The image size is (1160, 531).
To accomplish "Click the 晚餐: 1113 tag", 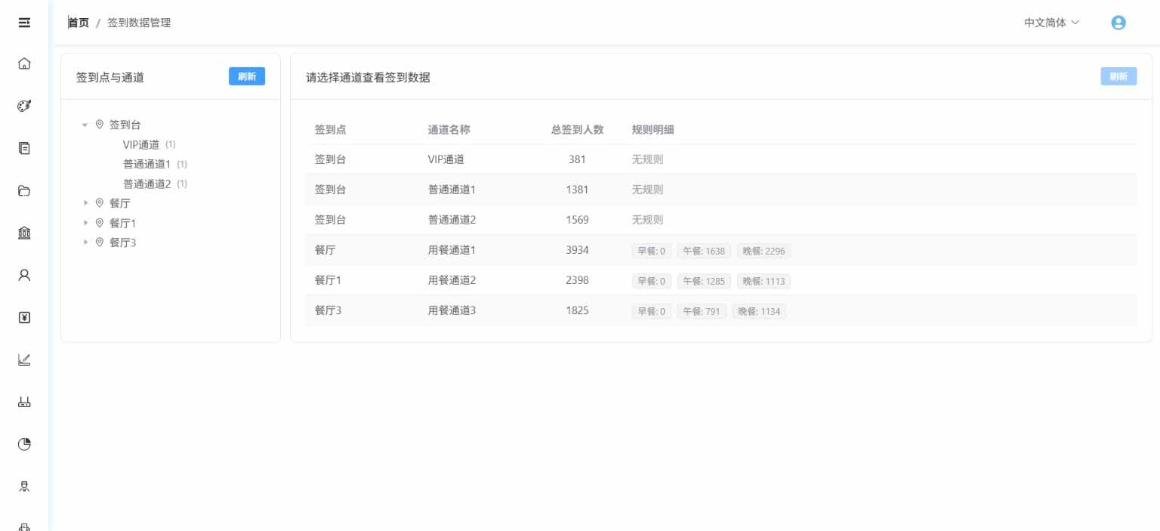I will pyautogui.click(x=764, y=281).
